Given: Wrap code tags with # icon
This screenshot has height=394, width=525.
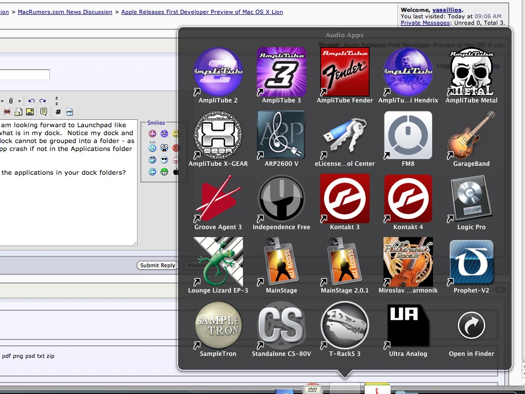Looking at the screenshot, I should [x=58, y=112].
